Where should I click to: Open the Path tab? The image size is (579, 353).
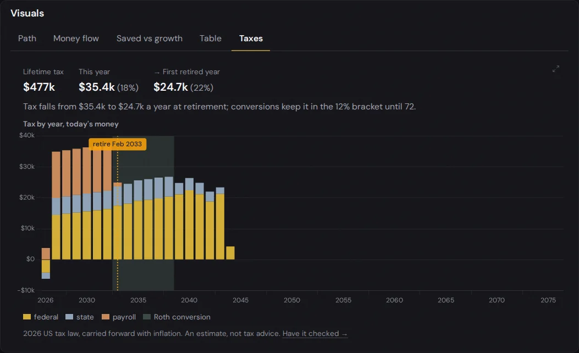point(27,38)
